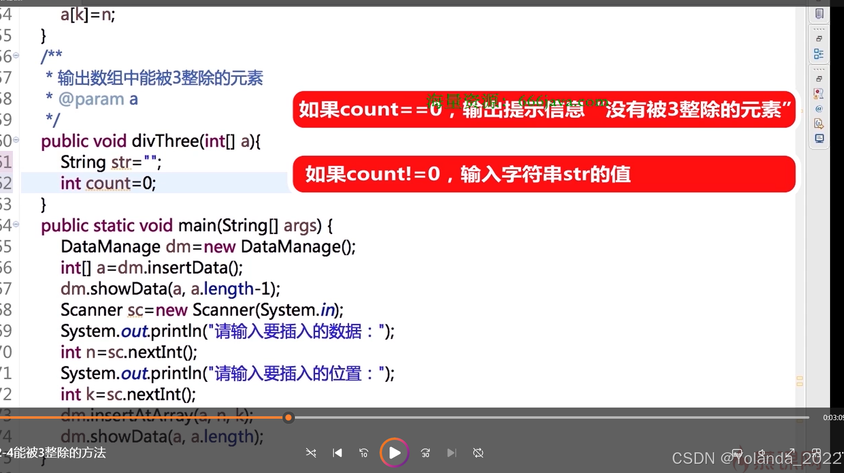The height and width of the screenshot is (473, 844).
Task: Place cursor on 'int count=0;' line
Action: click(x=108, y=183)
